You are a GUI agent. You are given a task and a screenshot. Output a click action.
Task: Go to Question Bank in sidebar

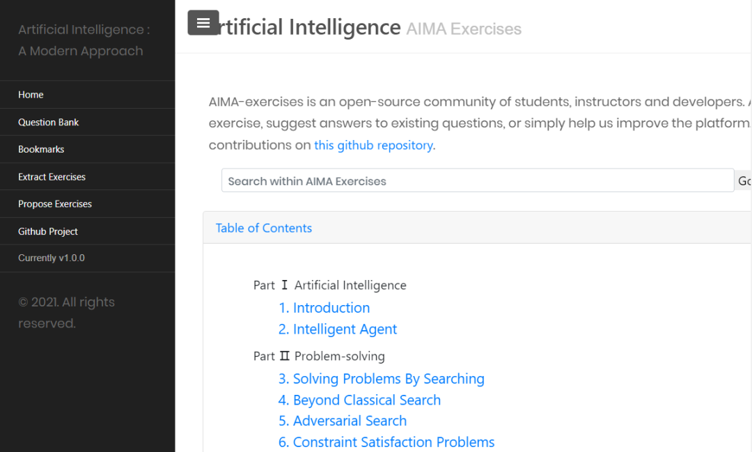click(x=49, y=122)
